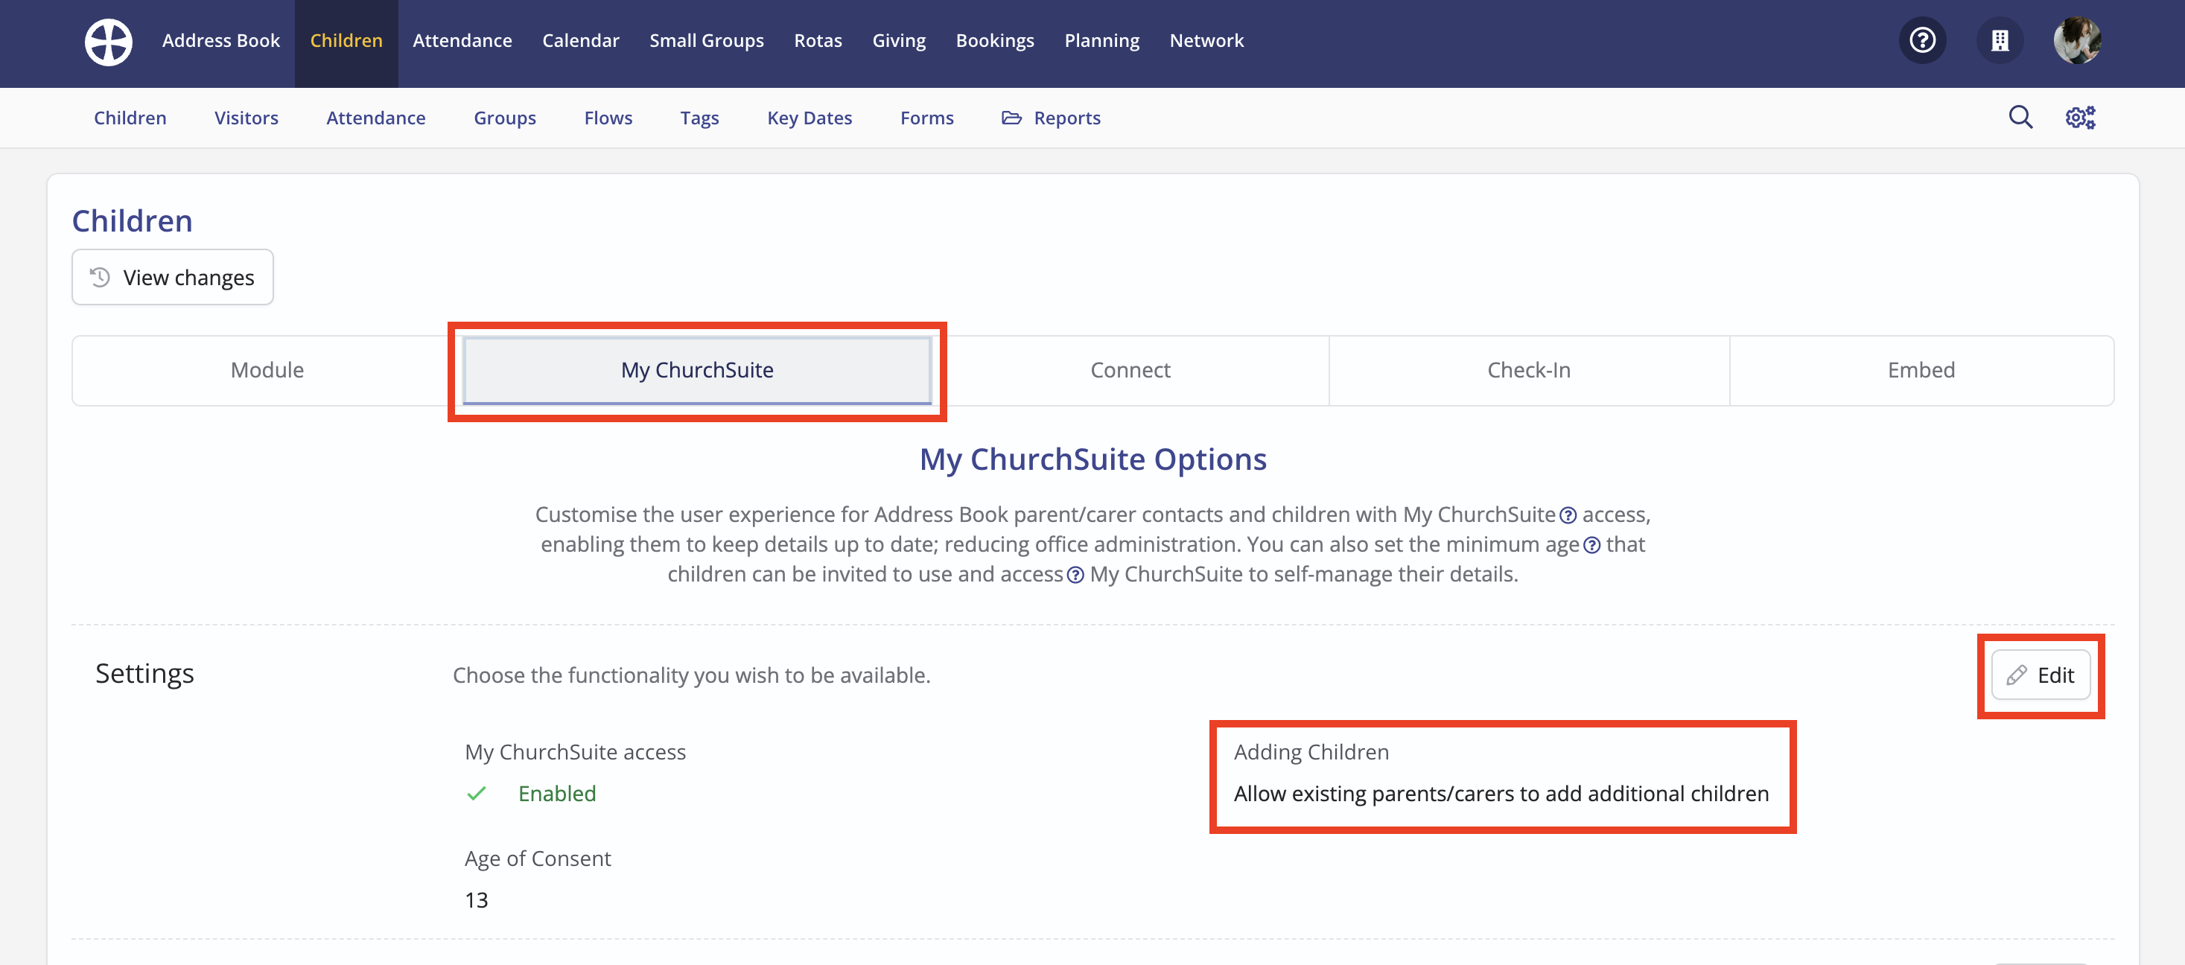The height and width of the screenshot is (965, 2185).
Task: Click the Reports folder icon
Action: click(x=1011, y=118)
